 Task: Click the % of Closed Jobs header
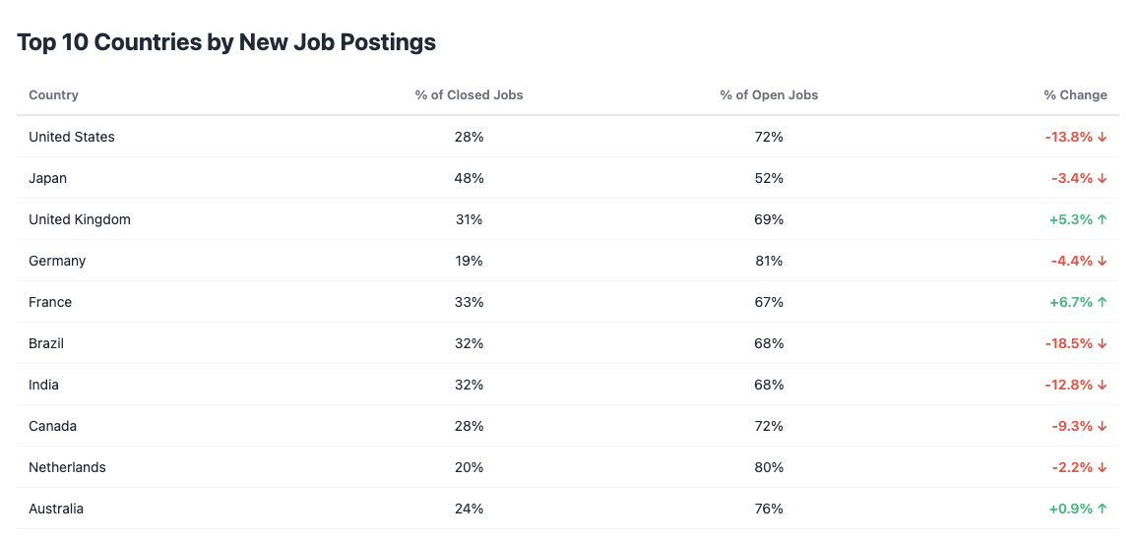[x=469, y=95]
